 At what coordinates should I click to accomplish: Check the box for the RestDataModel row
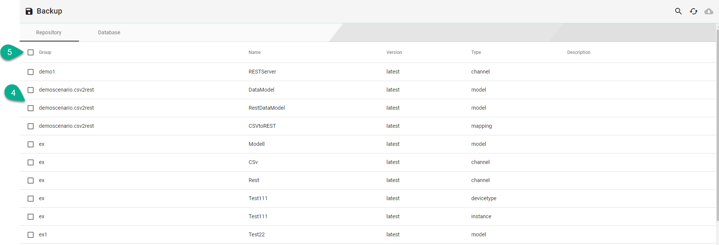pos(31,108)
